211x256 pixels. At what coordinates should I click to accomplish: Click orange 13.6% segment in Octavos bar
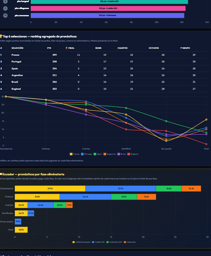click(146, 197)
